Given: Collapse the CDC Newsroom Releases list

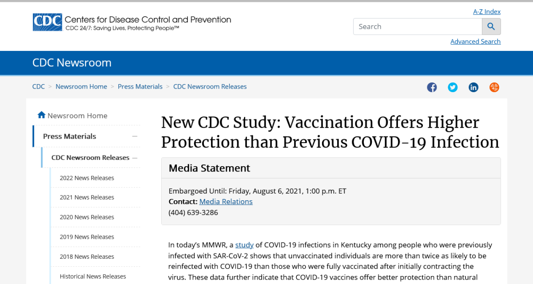Looking at the screenshot, I should (135, 158).
